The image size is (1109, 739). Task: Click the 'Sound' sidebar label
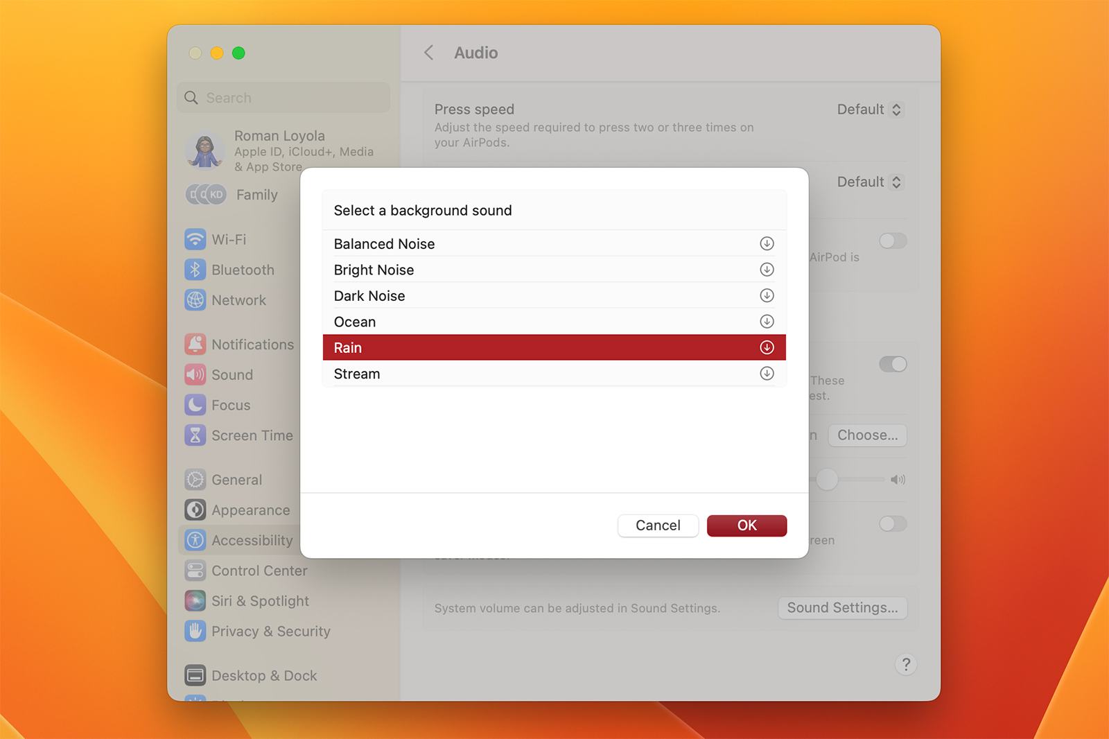(232, 375)
